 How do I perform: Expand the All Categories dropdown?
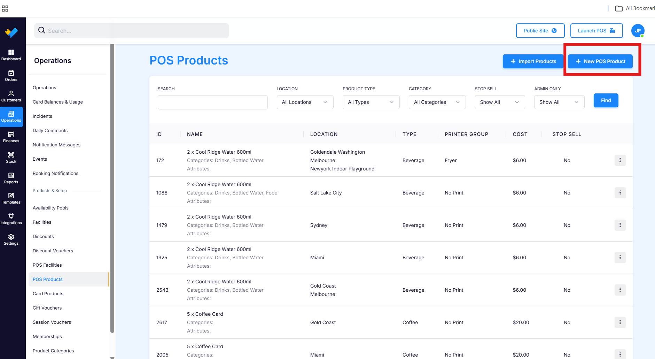point(437,102)
